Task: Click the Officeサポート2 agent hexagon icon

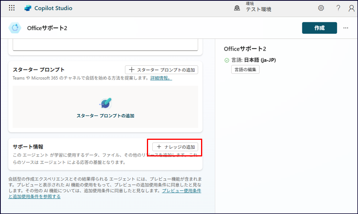Action: pyautogui.click(x=15, y=28)
